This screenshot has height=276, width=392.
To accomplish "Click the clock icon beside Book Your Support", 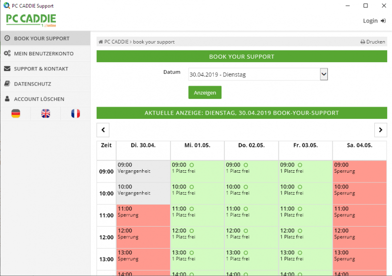I will 7,38.
